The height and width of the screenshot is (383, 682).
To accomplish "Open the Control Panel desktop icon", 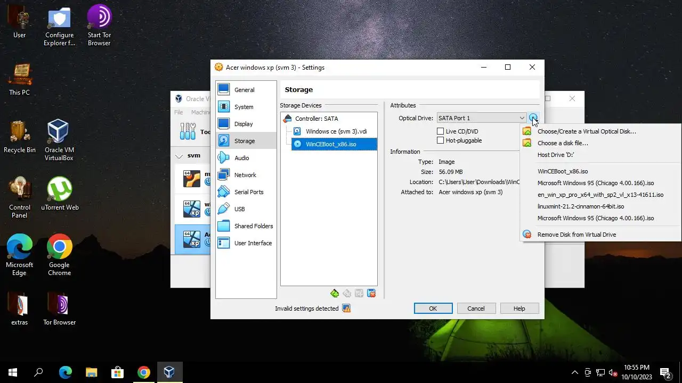I will click(20, 197).
